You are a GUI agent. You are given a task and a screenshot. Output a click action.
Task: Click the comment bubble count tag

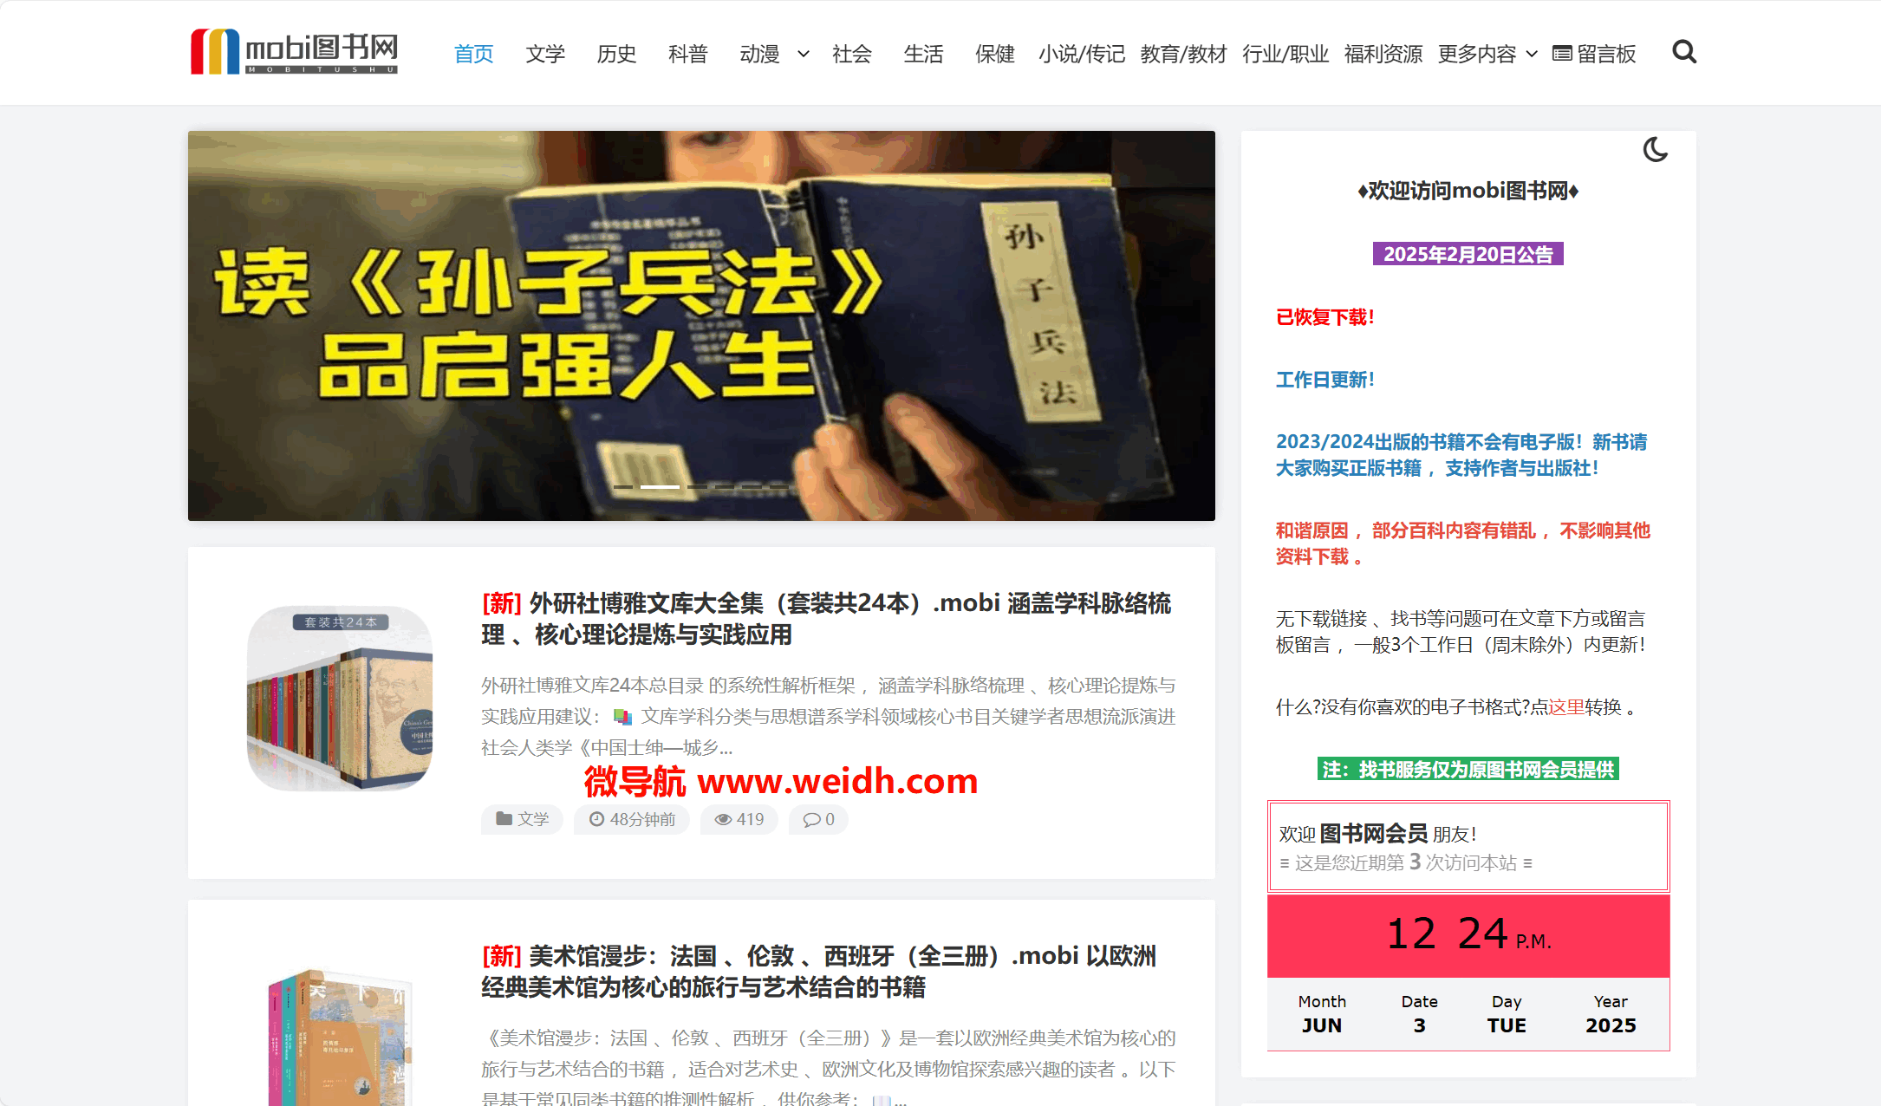(817, 819)
